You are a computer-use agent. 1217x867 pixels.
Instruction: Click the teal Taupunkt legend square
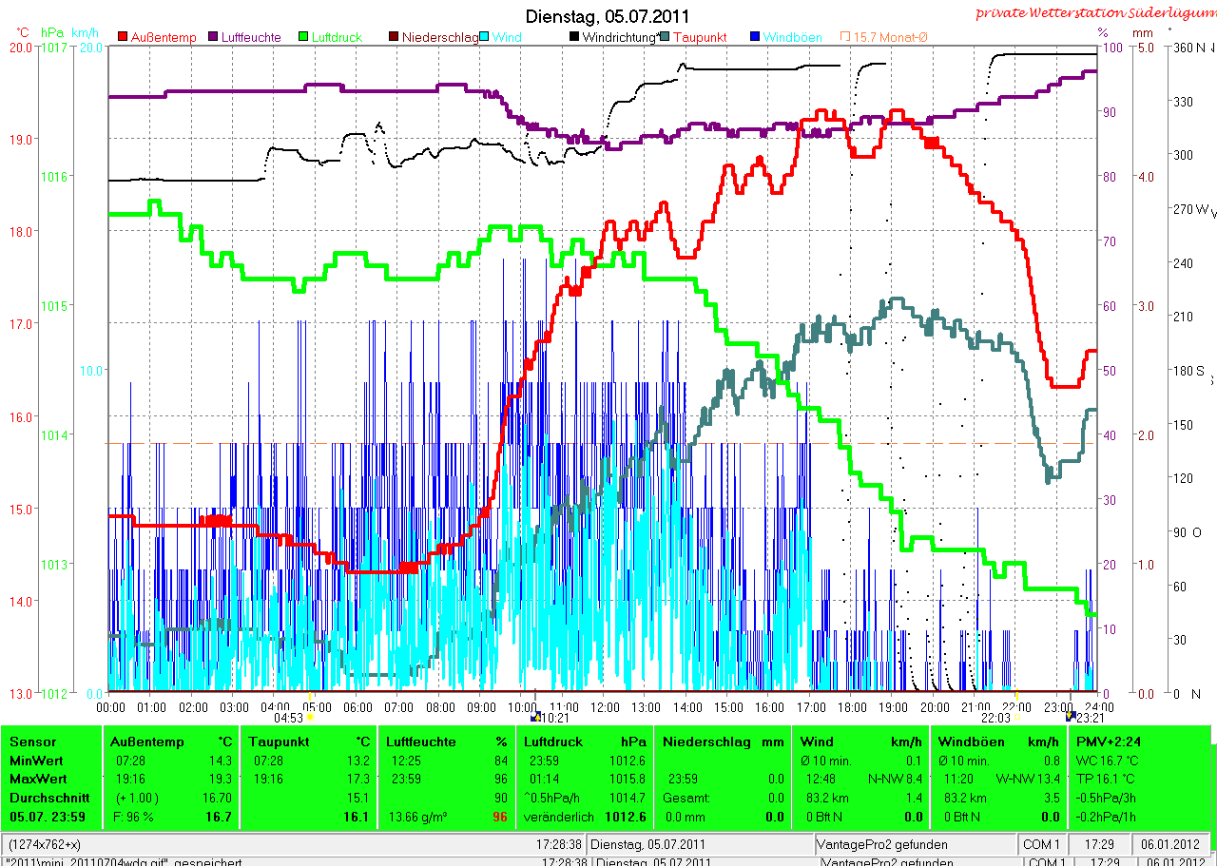click(x=665, y=37)
